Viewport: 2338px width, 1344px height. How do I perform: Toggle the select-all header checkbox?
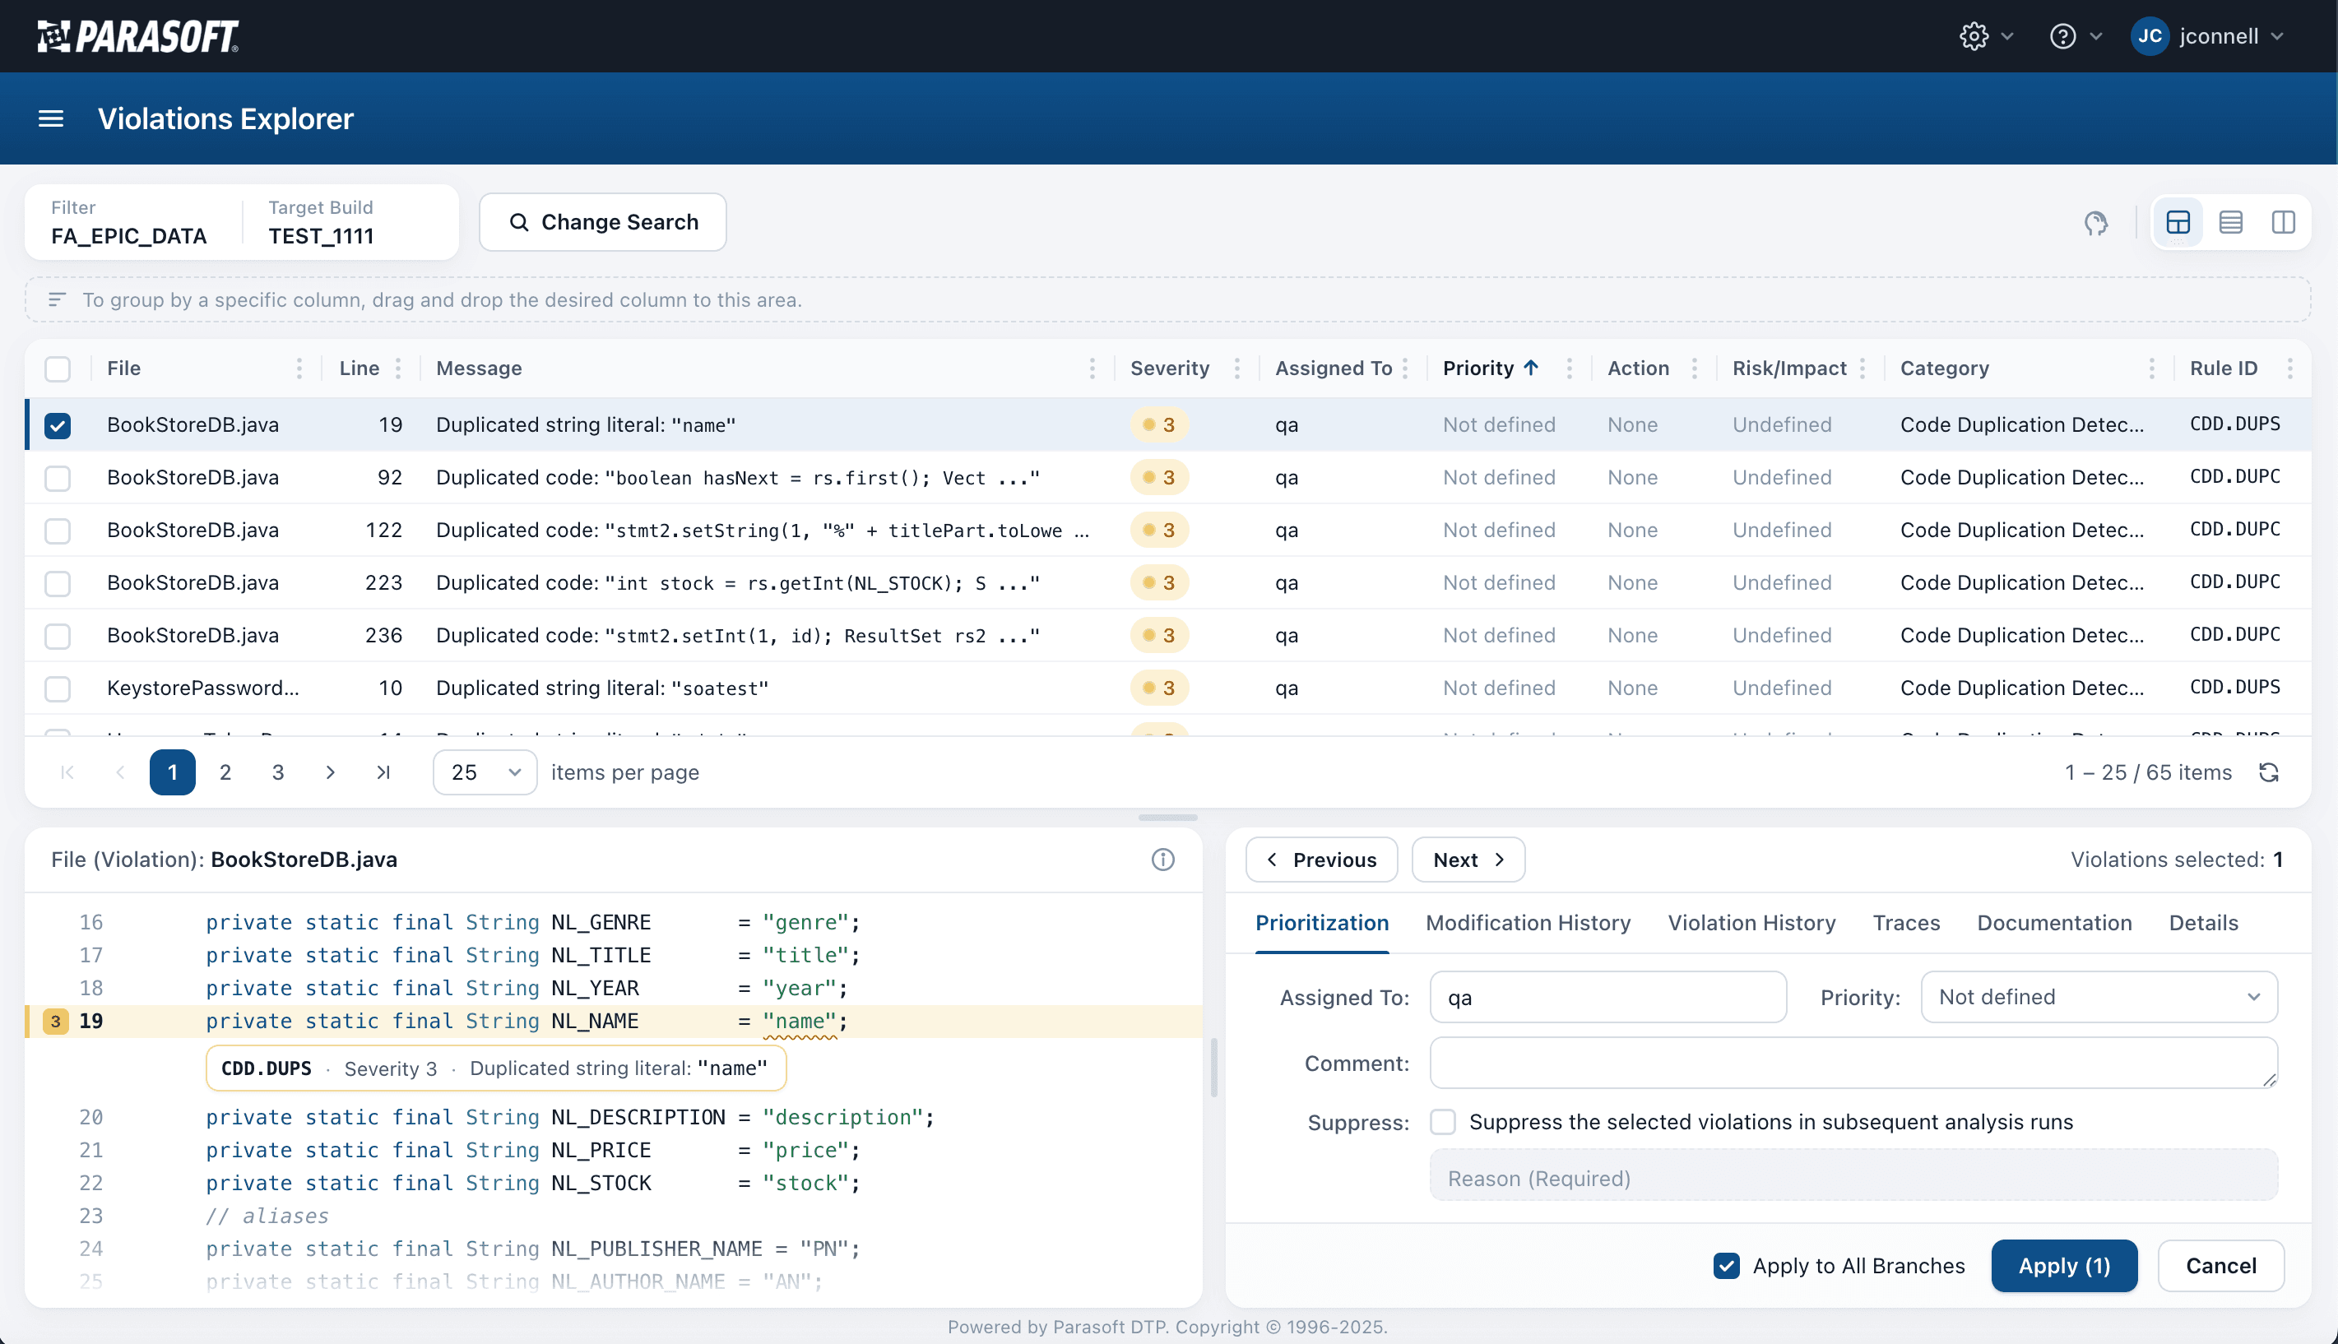58,368
